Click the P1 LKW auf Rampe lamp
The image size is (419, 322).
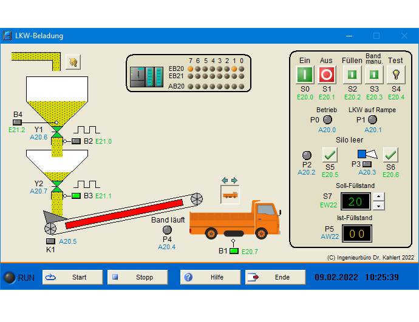372,120
